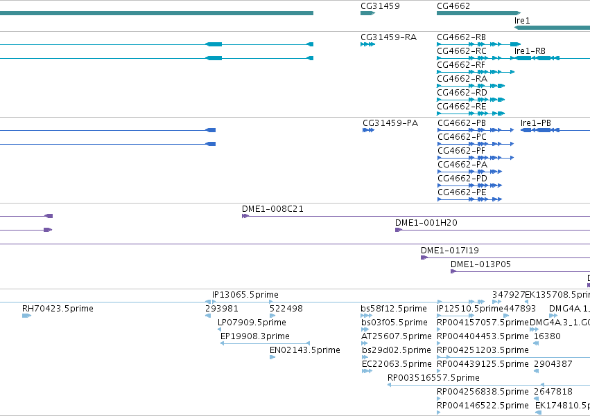Select the AT25607.5prime EST
This screenshot has height=416, width=590.
click(396, 336)
